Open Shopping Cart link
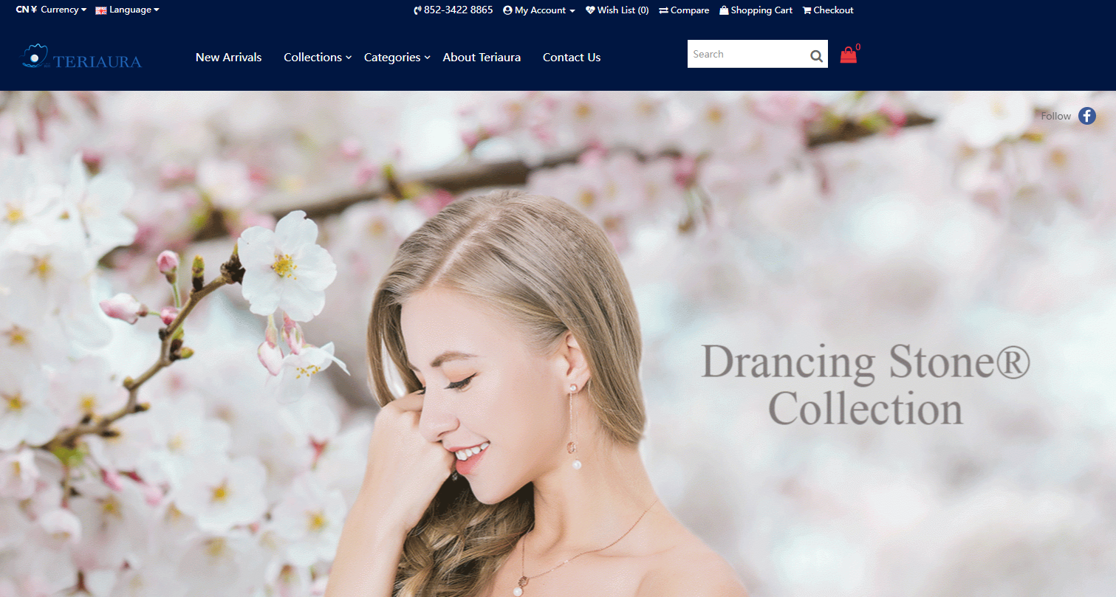Viewport: 1116px width, 597px height. coord(756,10)
